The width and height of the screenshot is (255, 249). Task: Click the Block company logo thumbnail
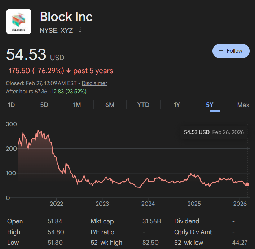pos(19,22)
